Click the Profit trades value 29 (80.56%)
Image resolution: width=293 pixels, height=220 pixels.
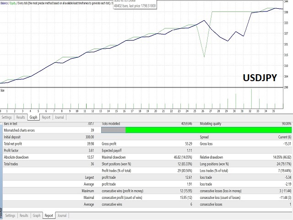[x=185, y=170]
